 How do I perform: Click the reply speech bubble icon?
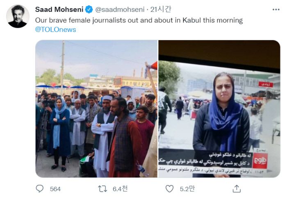pyautogui.click(x=40, y=189)
